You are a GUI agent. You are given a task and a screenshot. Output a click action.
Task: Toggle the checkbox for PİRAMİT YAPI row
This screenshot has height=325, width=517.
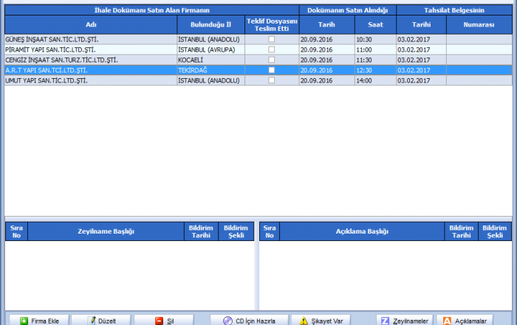coord(271,49)
